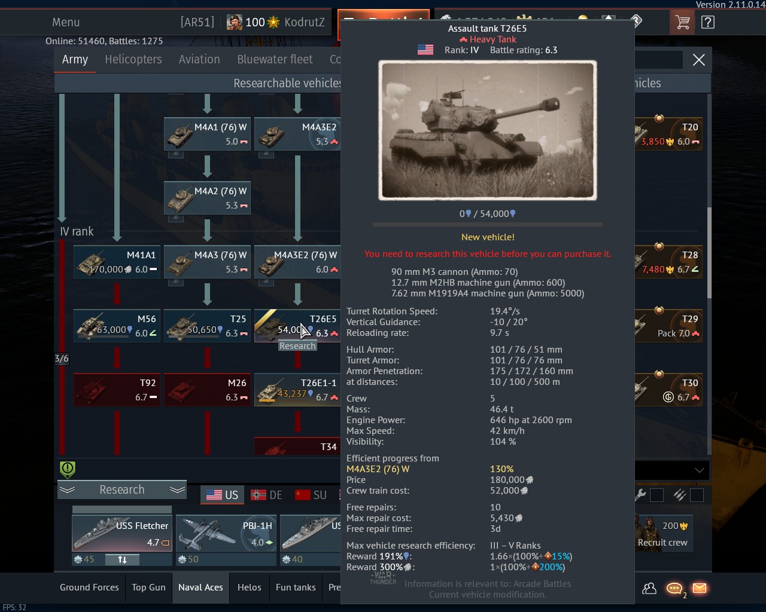
Task: Click the Researchable vehicles header
Action: pos(287,83)
